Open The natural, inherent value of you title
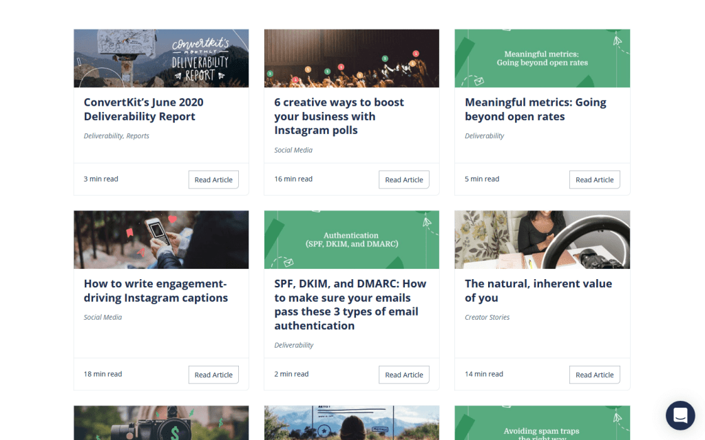Viewport: 705px width, 440px height. pos(538,291)
